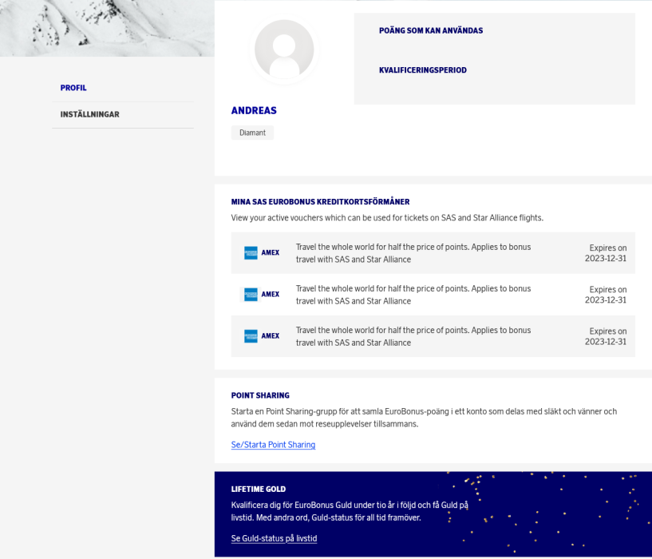Select the ANDREAS profile name

(x=254, y=110)
